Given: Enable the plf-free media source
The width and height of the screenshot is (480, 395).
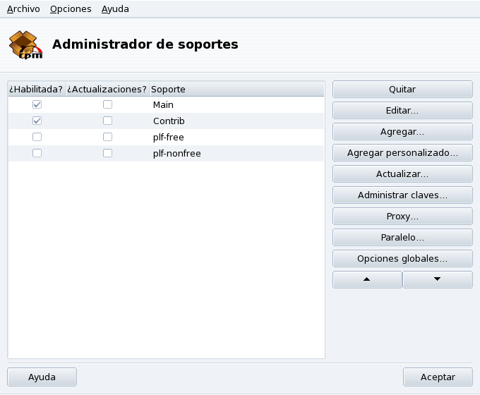Looking at the screenshot, I should point(37,137).
